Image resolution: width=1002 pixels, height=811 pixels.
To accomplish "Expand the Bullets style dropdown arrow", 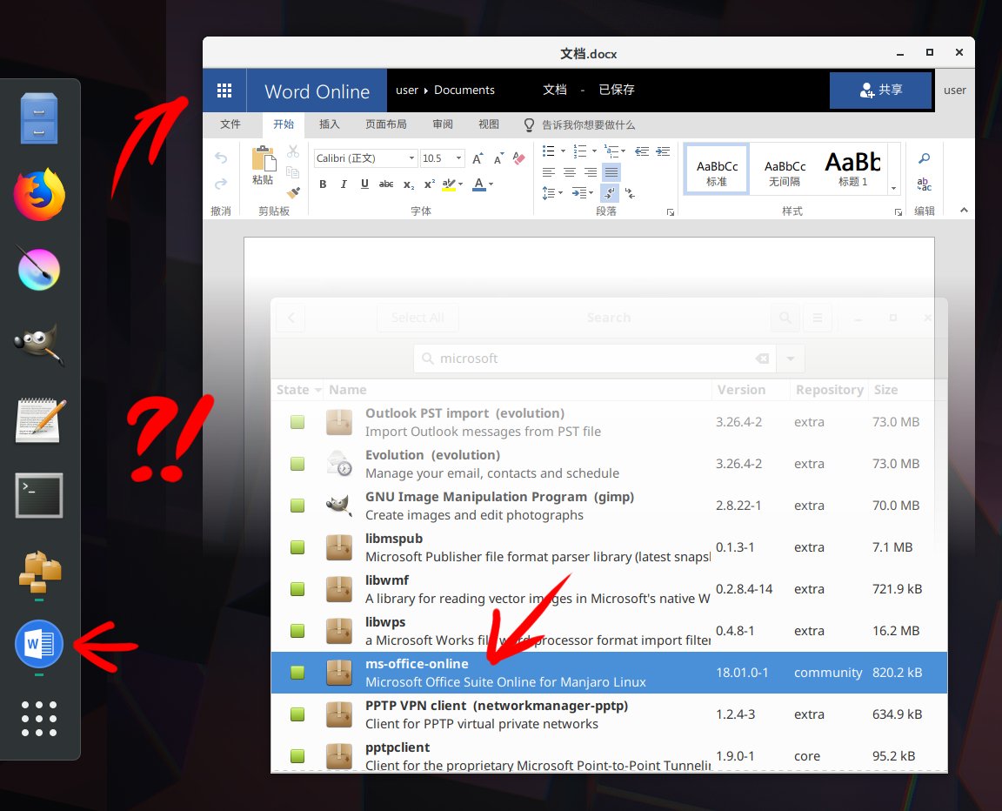I will point(563,151).
